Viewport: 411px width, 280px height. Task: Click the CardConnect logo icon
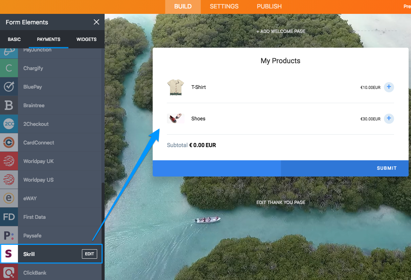click(9, 143)
